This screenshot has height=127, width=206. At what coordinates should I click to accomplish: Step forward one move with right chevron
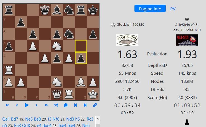(36, 105)
